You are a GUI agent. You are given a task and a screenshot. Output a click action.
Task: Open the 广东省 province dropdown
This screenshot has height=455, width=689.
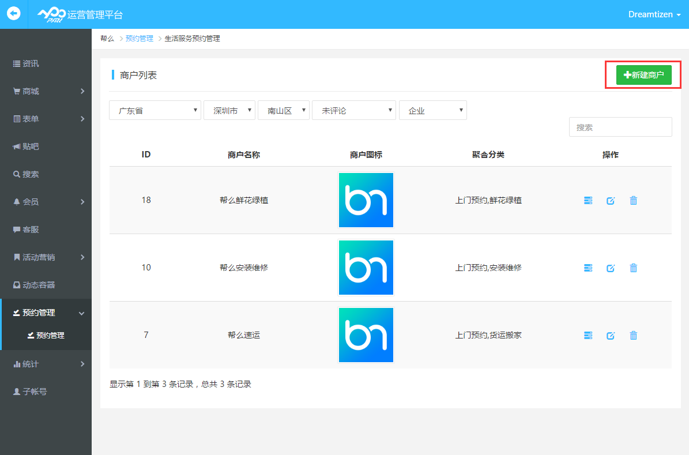[x=155, y=110]
